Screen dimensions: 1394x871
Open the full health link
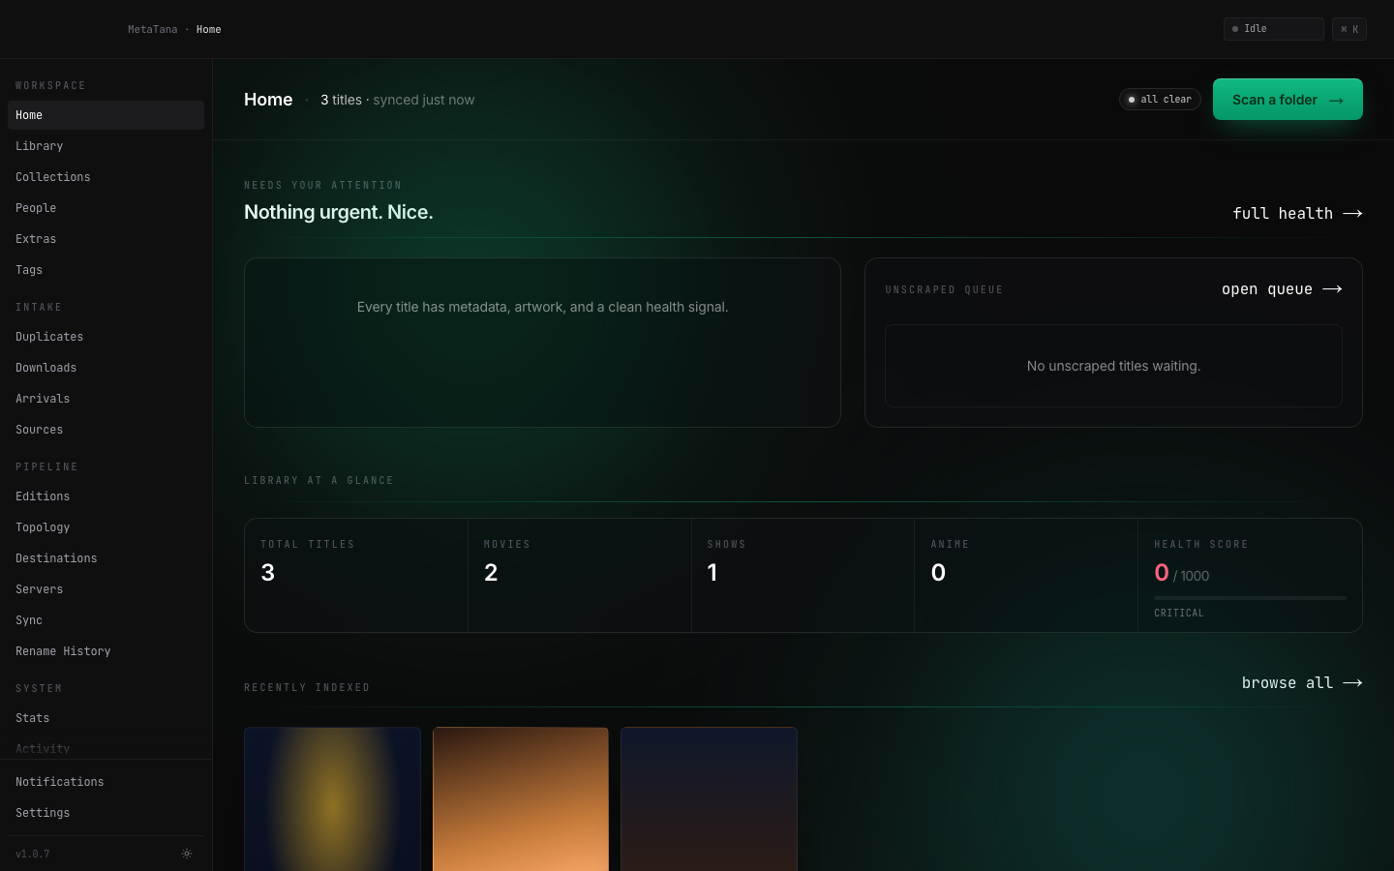(x=1297, y=213)
